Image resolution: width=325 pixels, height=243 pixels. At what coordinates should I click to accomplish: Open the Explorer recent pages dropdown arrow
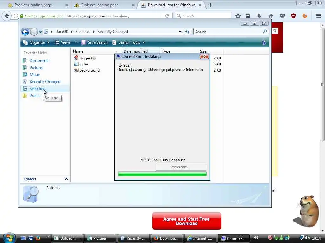coord(40,32)
